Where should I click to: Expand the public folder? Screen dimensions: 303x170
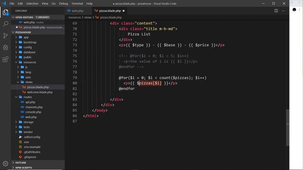(x=38, y=57)
